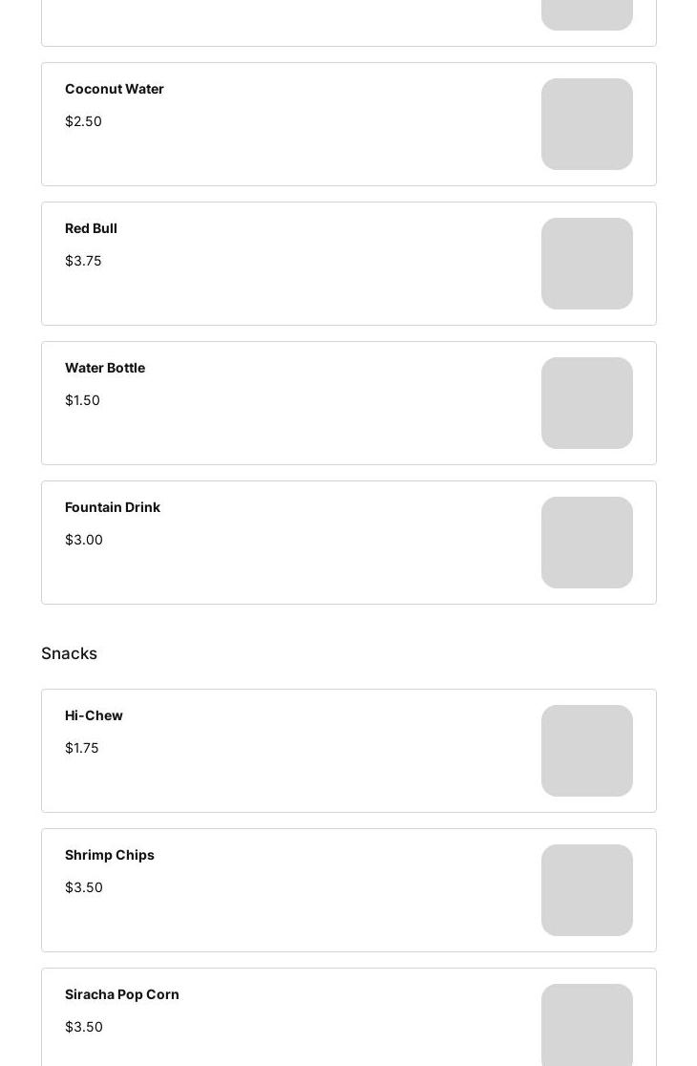The image size is (697, 1066).
Task: Choose the Siracha Pop Corn item title
Action: (x=122, y=994)
